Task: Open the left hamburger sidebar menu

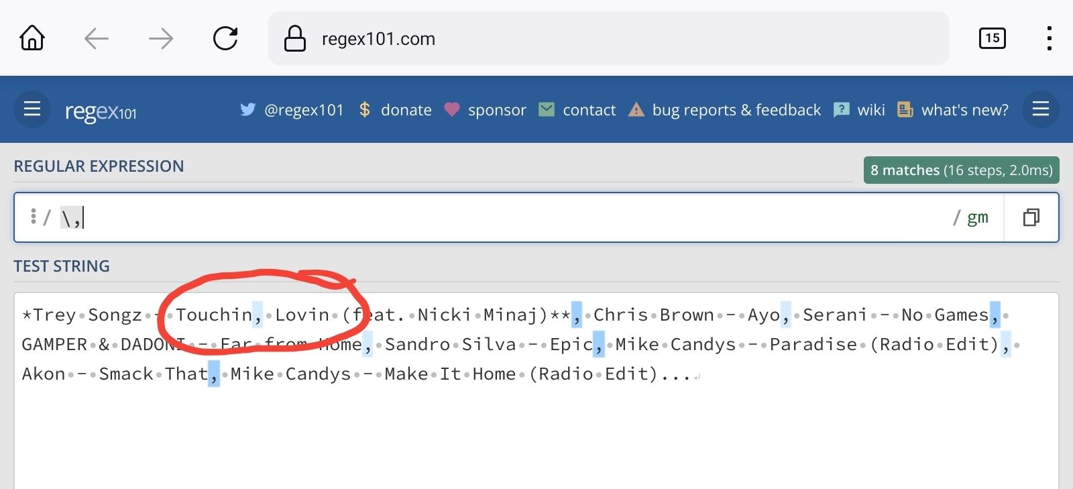Action: pos(32,109)
